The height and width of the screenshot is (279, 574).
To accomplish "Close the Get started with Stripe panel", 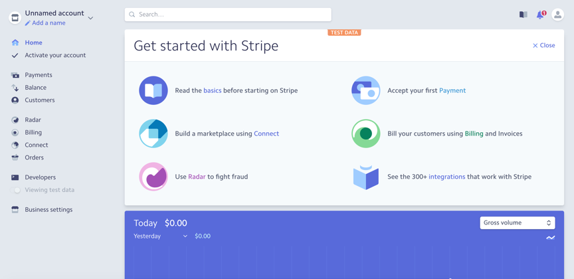I will tap(543, 45).
